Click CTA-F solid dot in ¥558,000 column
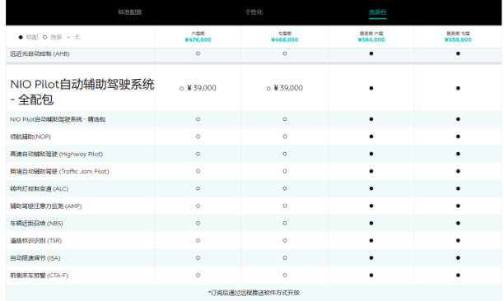504x301 pixels. pyautogui.click(x=458, y=276)
